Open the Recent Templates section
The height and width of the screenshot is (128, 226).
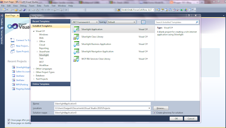(50, 21)
